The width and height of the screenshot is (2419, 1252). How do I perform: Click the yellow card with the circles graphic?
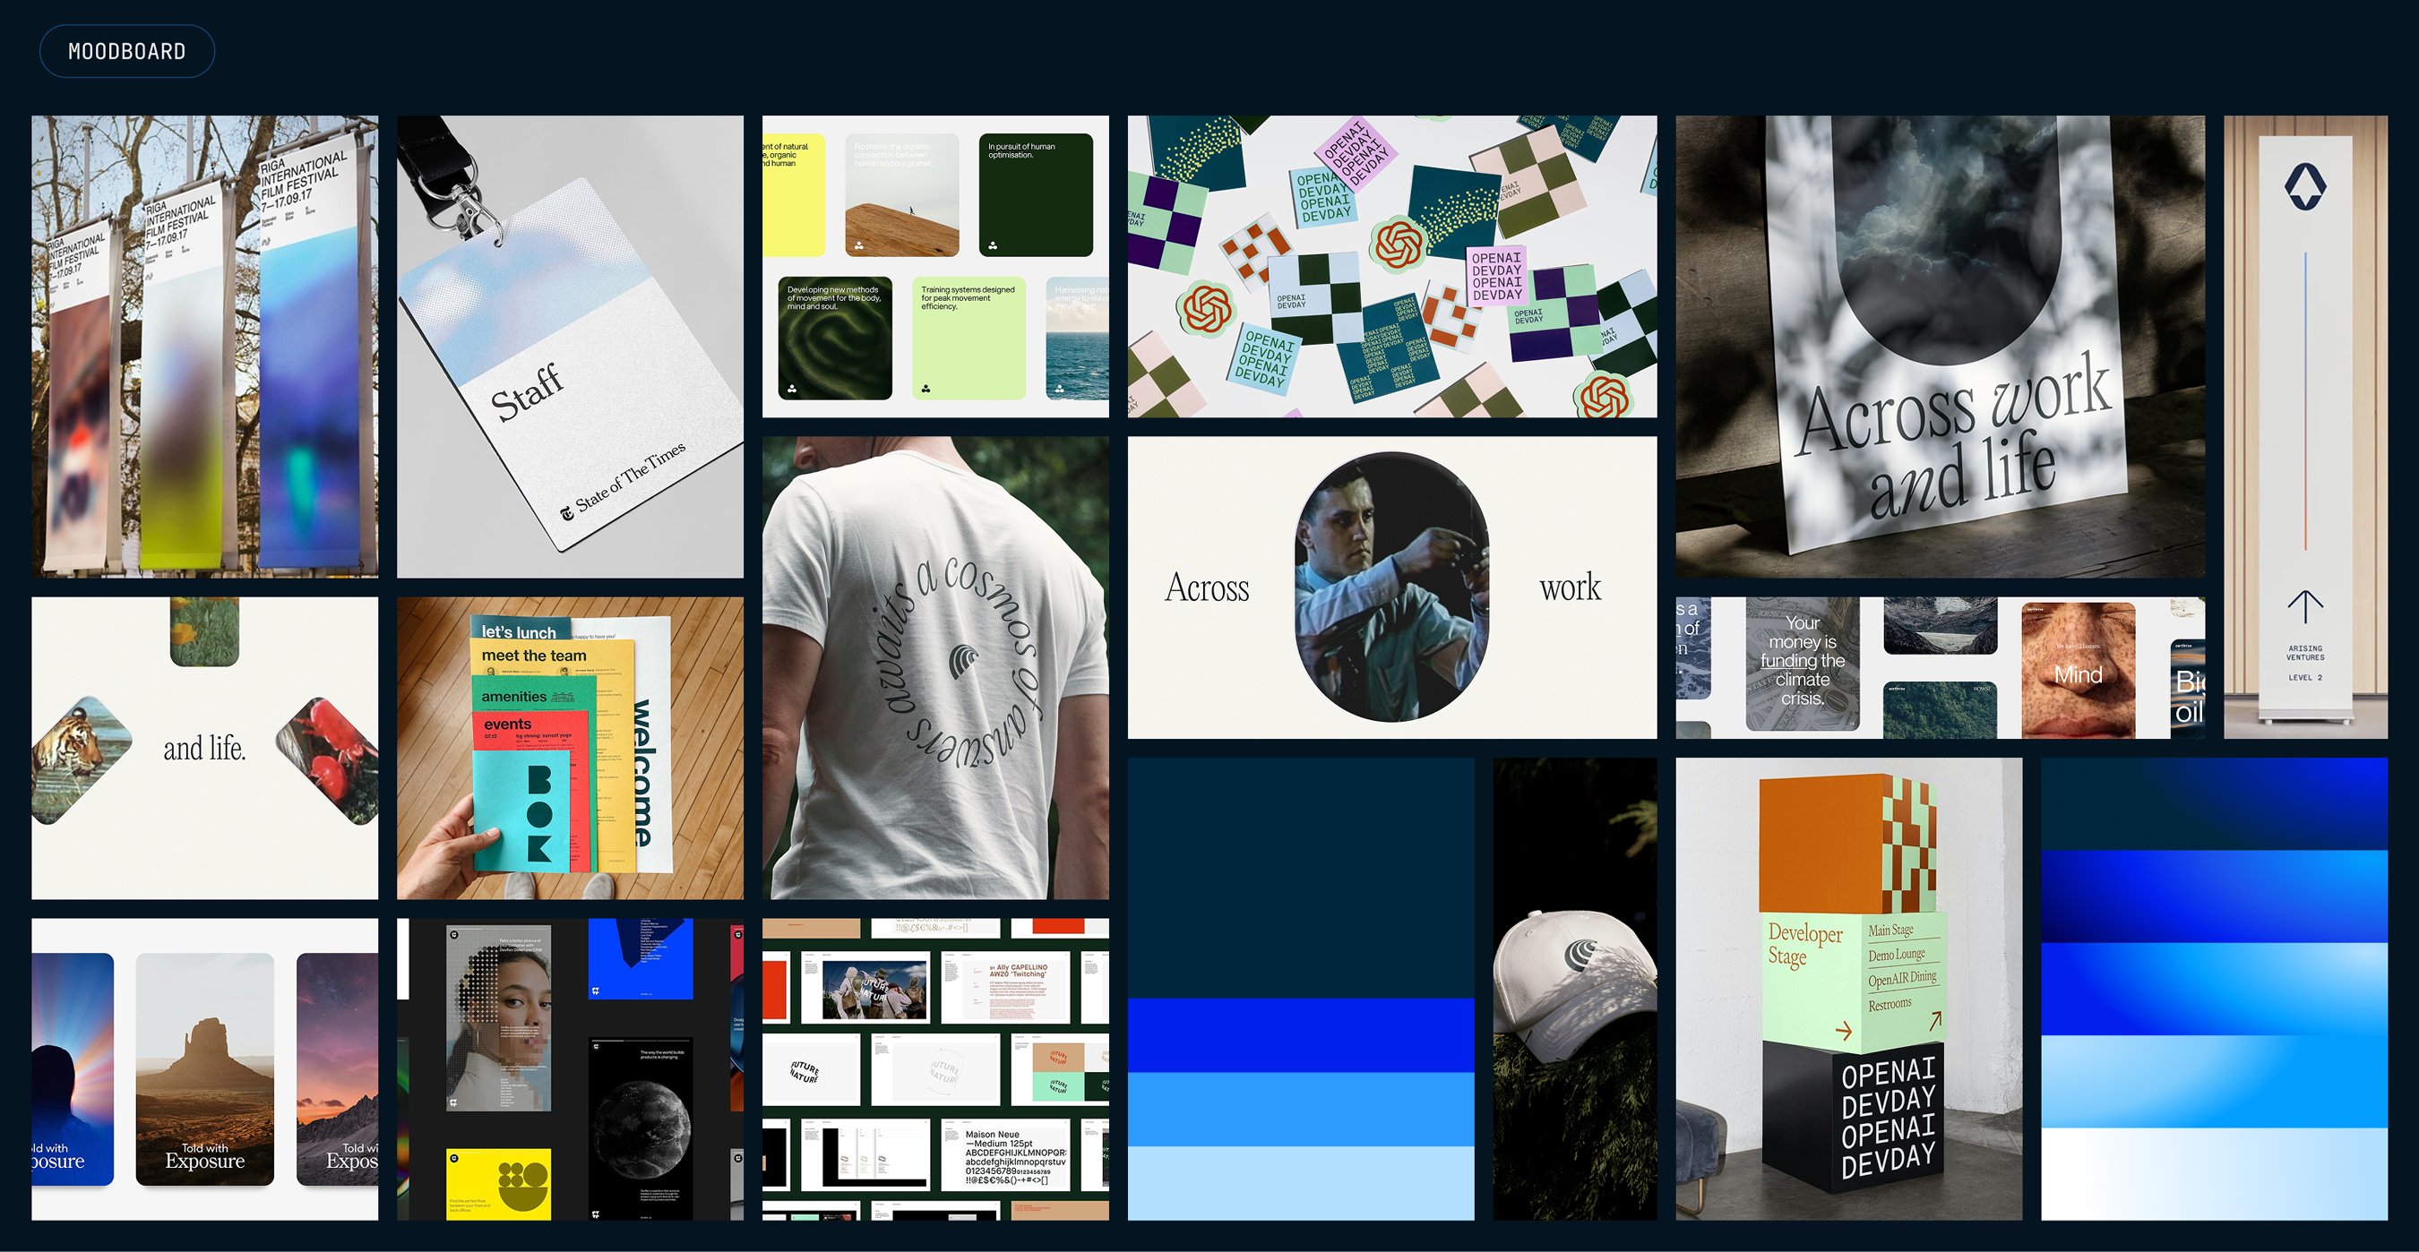499,1183
